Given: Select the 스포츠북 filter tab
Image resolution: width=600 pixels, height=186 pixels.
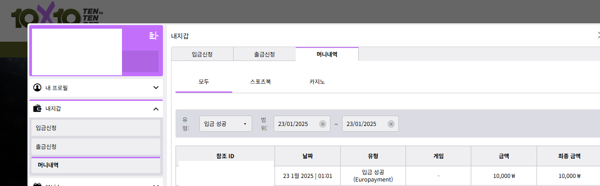Looking at the screenshot, I should tap(260, 82).
